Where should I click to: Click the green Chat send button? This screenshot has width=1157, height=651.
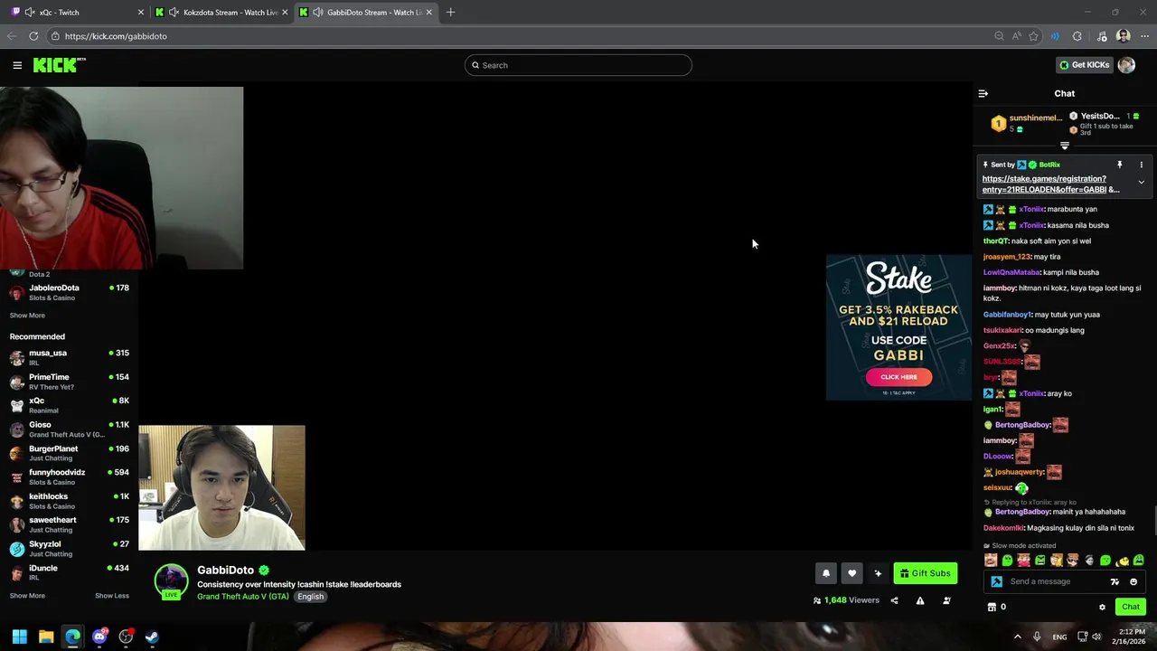[1130, 607]
